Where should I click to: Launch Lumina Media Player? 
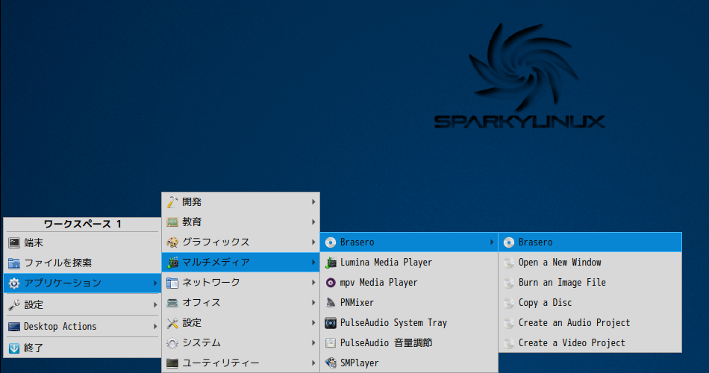[409, 263]
